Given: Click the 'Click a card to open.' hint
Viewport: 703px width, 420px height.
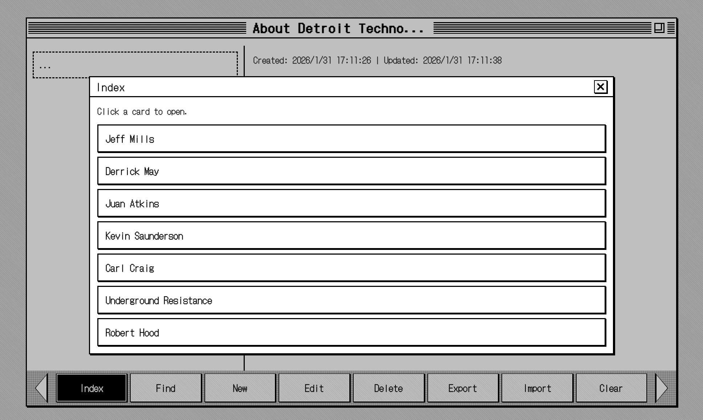Looking at the screenshot, I should click(x=142, y=112).
